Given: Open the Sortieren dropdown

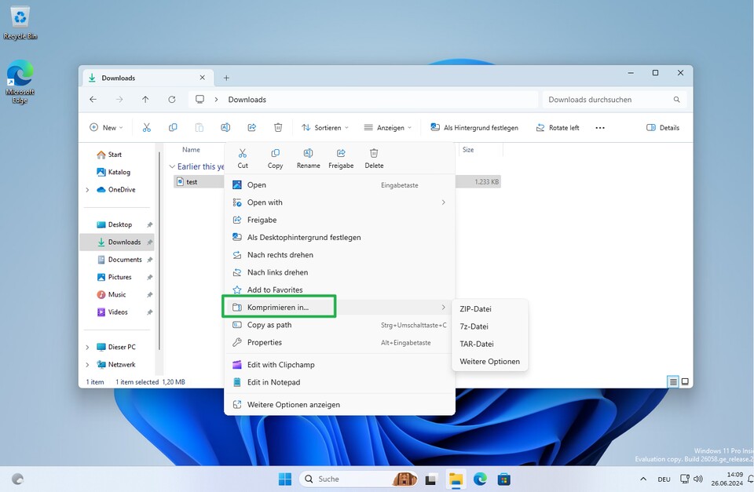Looking at the screenshot, I should click(x=324, y=127).
